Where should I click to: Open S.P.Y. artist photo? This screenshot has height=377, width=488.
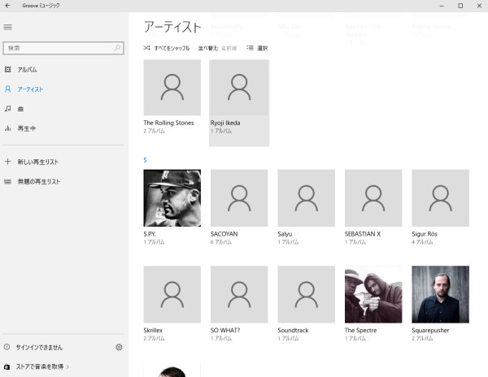172,198
